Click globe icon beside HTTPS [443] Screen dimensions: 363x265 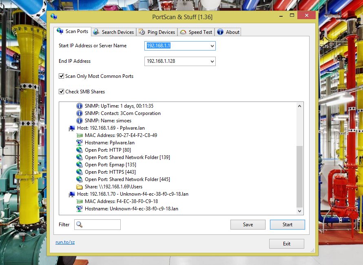click(x=80, y=172)
